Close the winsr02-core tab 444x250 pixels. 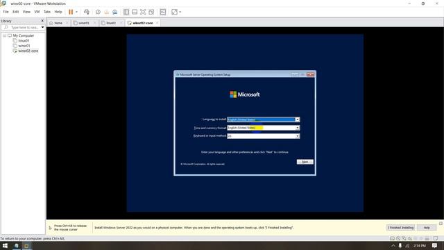click(157, 23)
